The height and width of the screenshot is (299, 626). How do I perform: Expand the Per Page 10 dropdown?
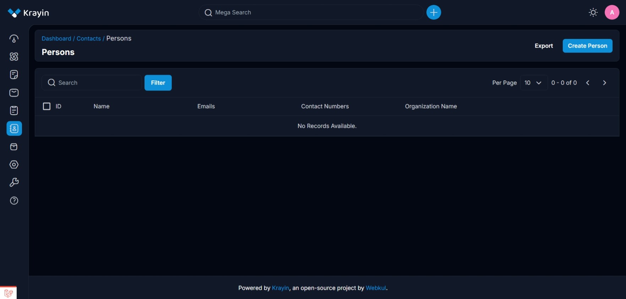point(533,83)
